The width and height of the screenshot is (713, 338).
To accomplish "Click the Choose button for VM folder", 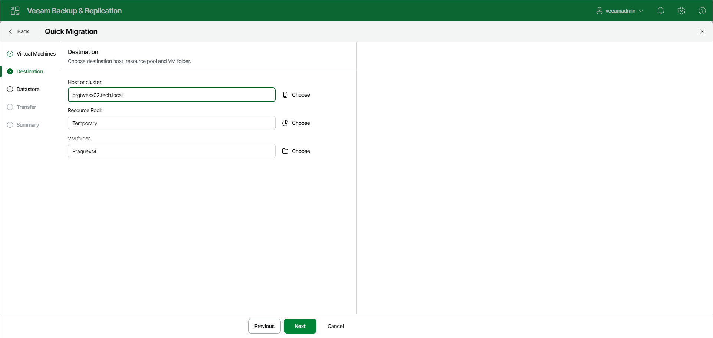I will 301,151.
